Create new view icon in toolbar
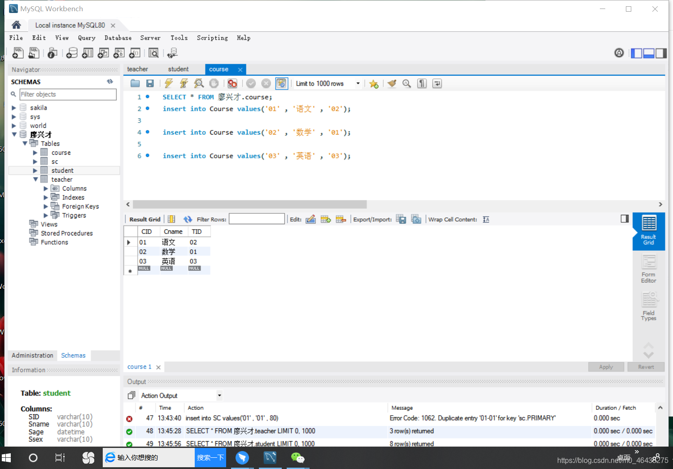This screenshot has width=673, height=469. click(103, 53)
